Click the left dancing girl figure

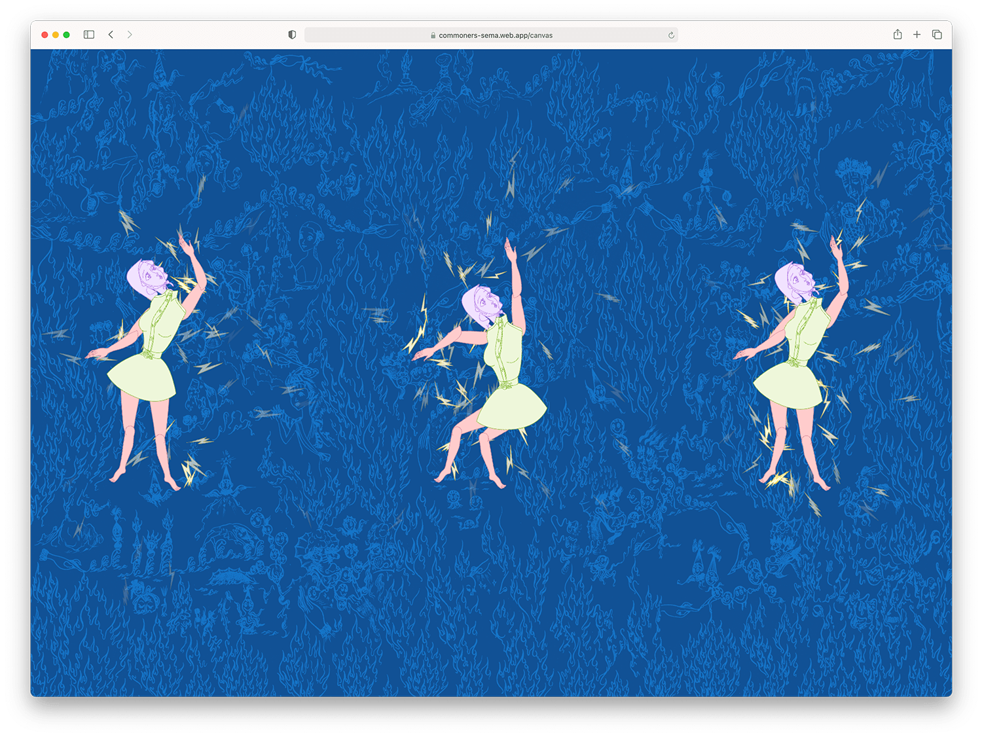point(147,363)
